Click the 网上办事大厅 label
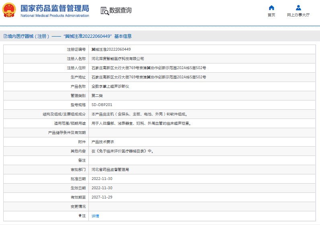 [x=298, y=15]
